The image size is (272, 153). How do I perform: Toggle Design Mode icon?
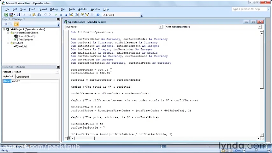pos(71,15)
